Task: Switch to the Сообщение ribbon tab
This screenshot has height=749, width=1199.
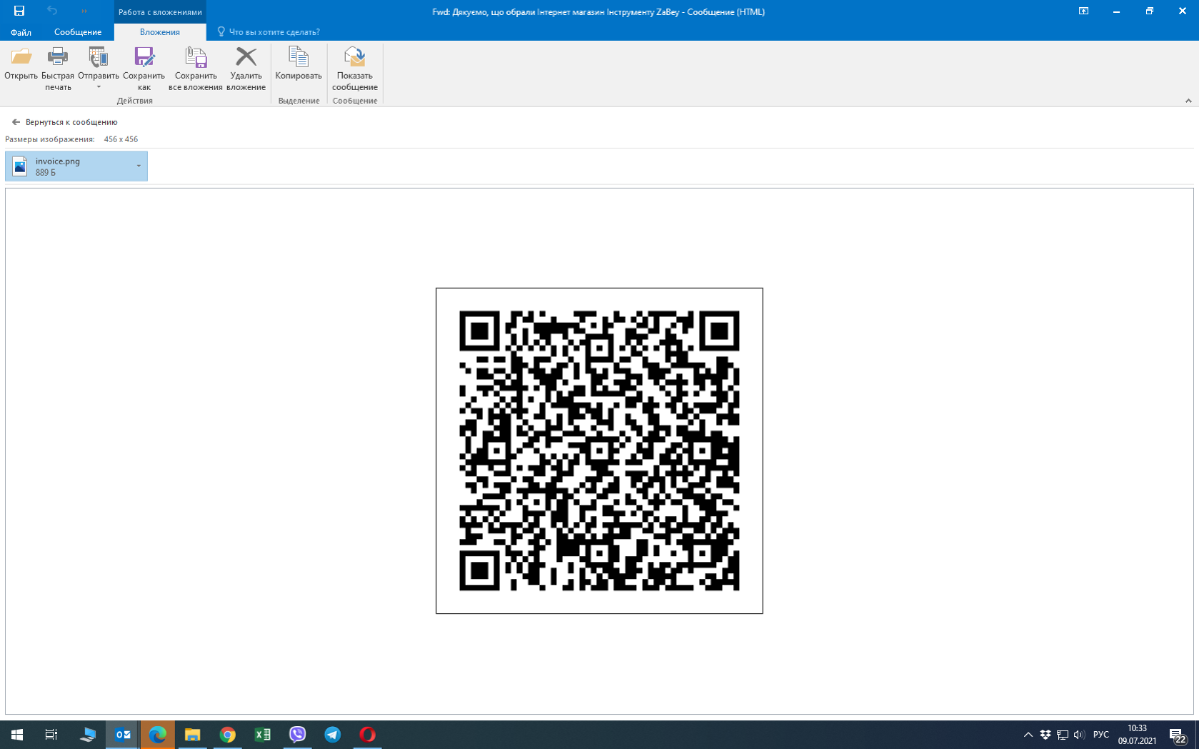Action: tap(78, 32)
